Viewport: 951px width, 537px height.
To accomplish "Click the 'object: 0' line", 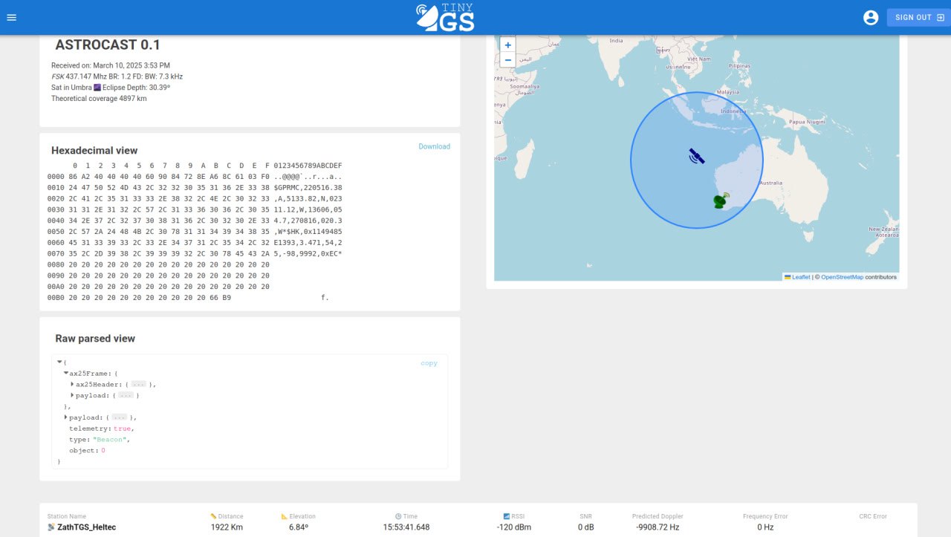I will (x=88, y=451).
